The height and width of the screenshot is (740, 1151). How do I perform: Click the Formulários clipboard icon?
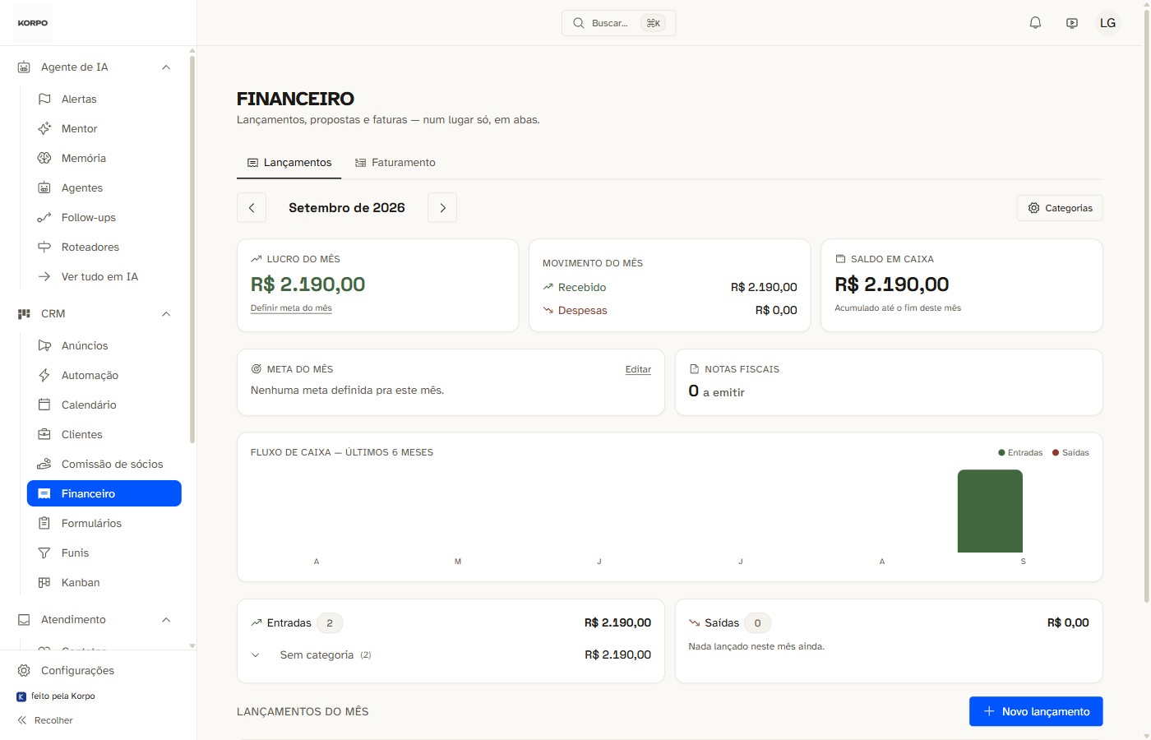pyautogui.click(x=44, y=523)
